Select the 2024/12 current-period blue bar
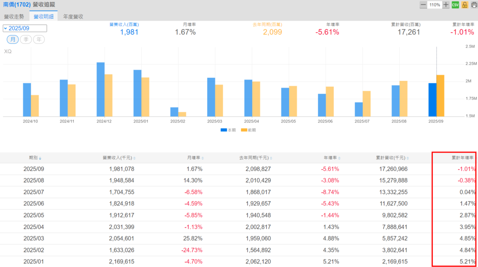 tap(101, 89)
